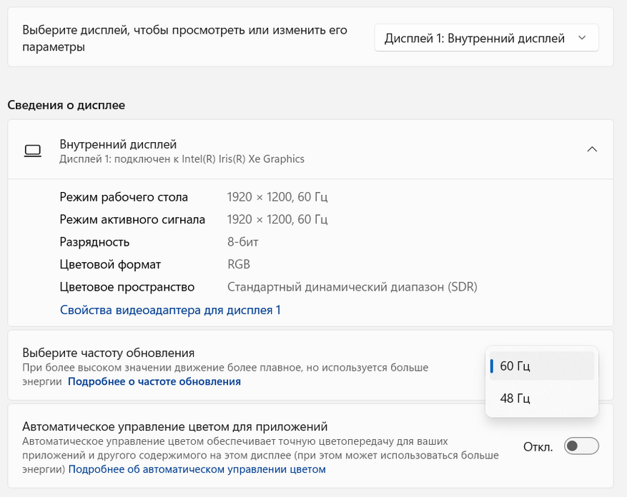Screen dimensions: 627x497
Task: Click the laptop icon for internal display
Action: pyautogui.click(x=32, y=150)
